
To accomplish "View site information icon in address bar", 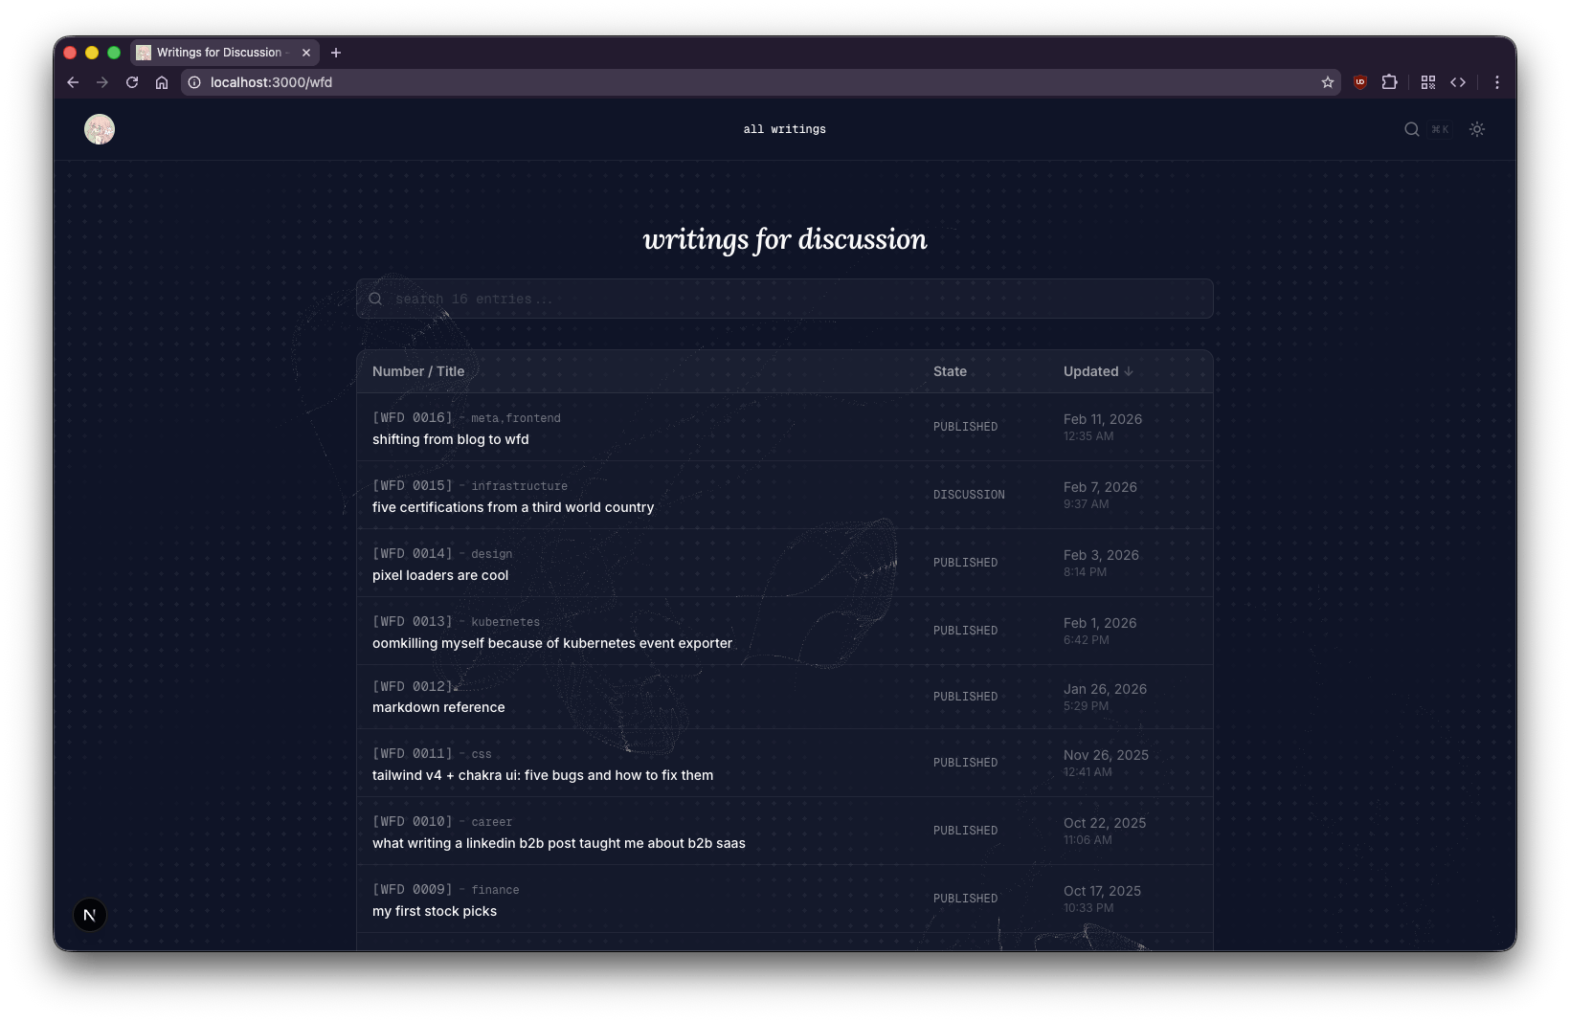I will click(x=194, y=82).
